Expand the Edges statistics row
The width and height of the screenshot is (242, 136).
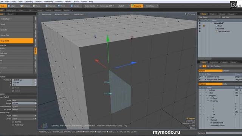click(206, 93)
